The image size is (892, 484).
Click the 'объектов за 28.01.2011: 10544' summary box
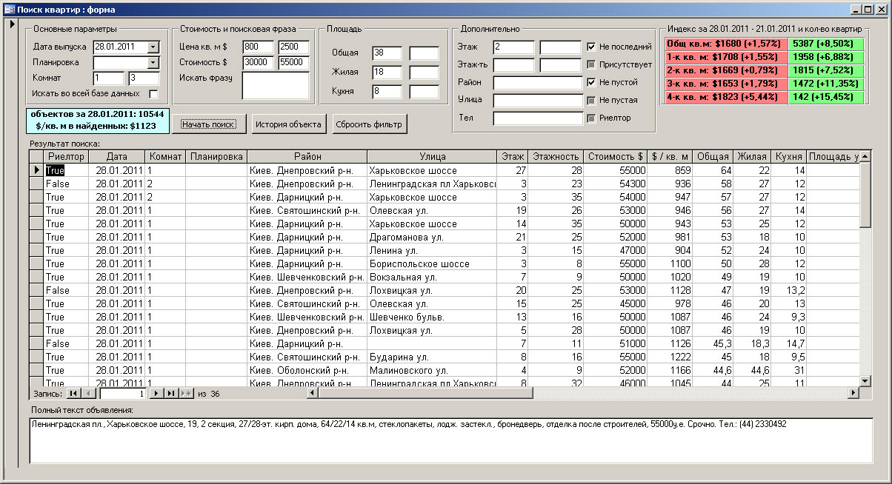98,121
